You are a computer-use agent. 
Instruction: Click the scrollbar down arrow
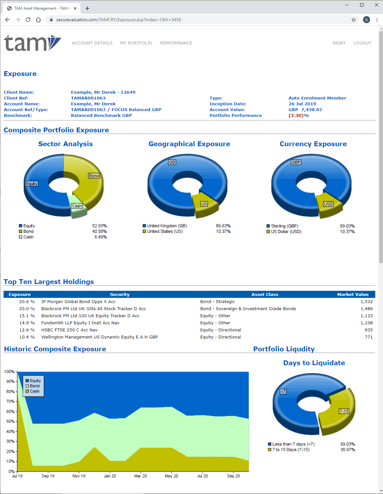(x=381, y=491)
